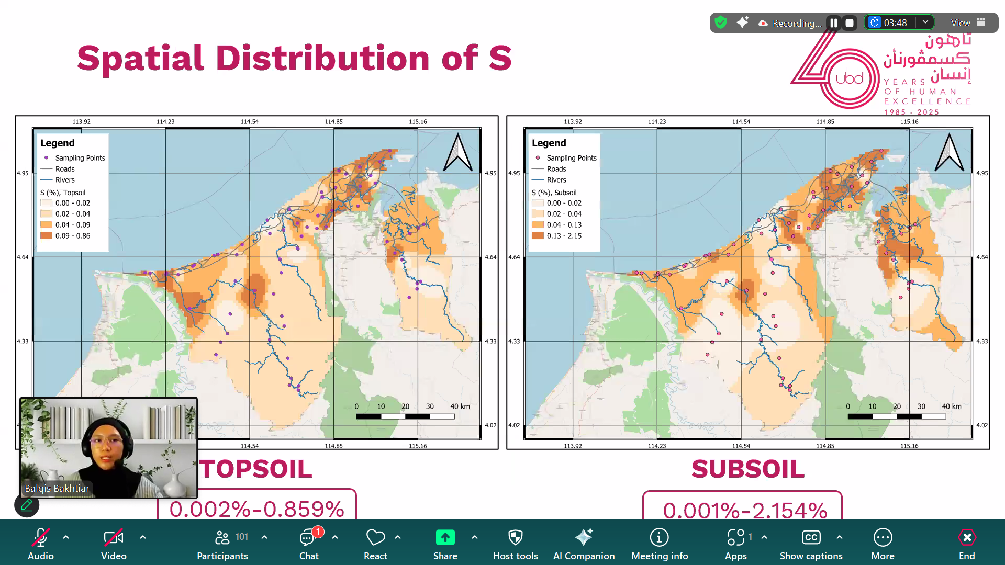End the meeting
Screen dimensions: 1005x565
[x=966, y=544]
